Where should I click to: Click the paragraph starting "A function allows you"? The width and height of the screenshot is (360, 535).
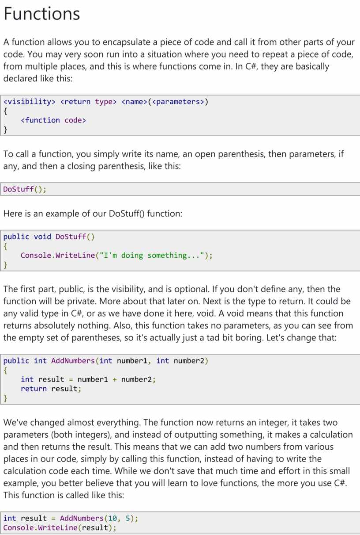[x=179, y=60]
